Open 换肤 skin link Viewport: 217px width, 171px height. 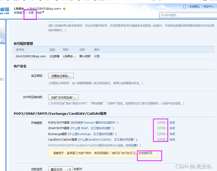click(40, 13)
